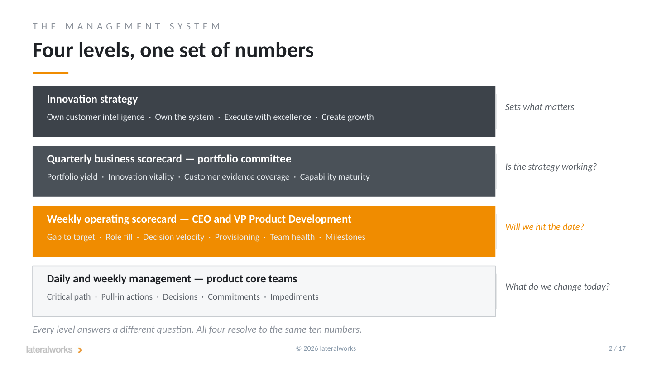Click 'Sets what matters' side note

pos(540,107)
